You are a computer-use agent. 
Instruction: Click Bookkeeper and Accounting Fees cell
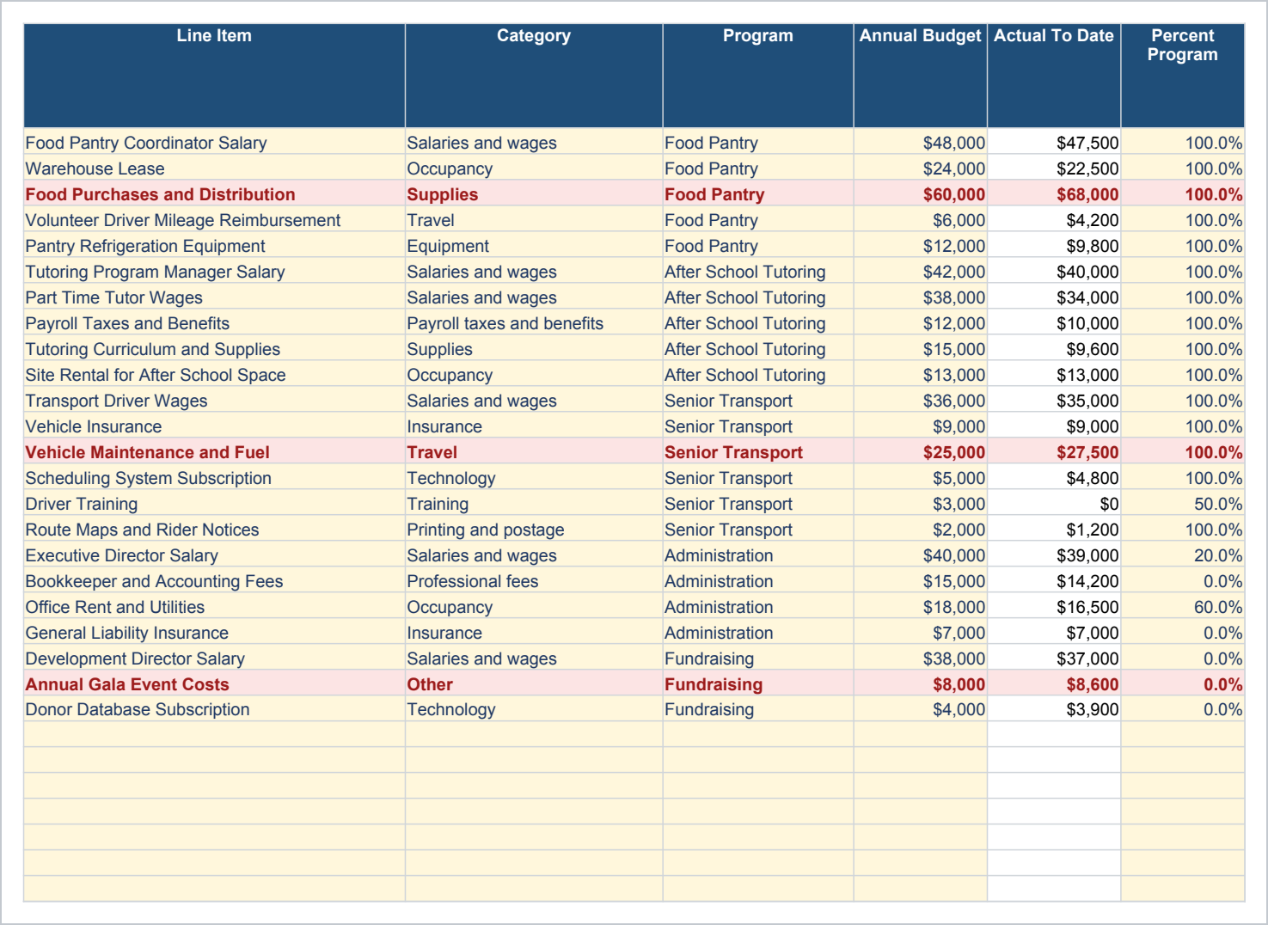(x=214, y=581)
